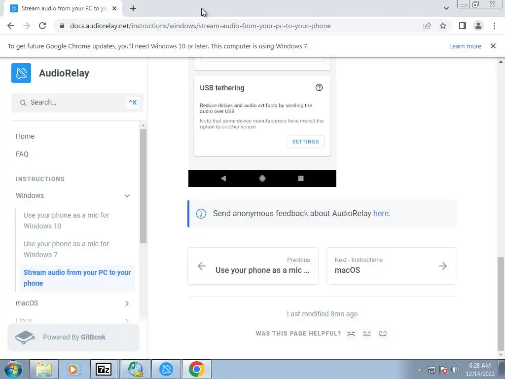Open Chrome side panel icon
Image resolution: width=505 pixels, height=379 pixels.
[x=463, y=26]
